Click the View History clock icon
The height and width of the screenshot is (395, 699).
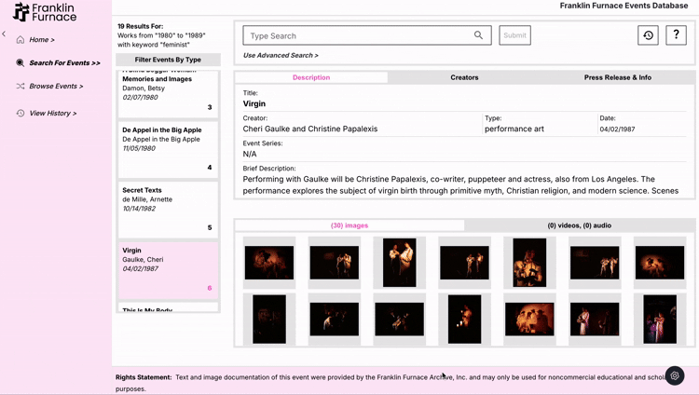[x=21, y=114]
